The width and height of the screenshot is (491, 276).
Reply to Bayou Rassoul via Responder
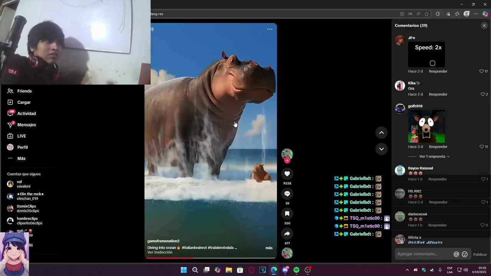pos(438,179)
